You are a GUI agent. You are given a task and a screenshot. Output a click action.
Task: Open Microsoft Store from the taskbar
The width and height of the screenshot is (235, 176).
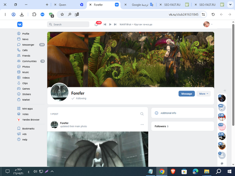pos(184,171)
